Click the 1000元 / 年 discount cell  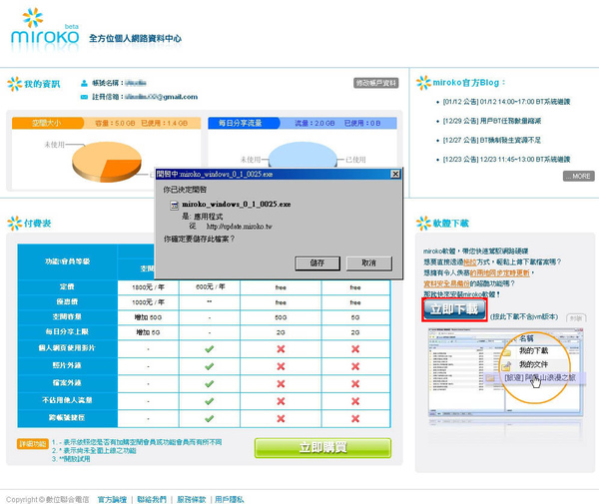pyautogui.click(x=148, y=302)
